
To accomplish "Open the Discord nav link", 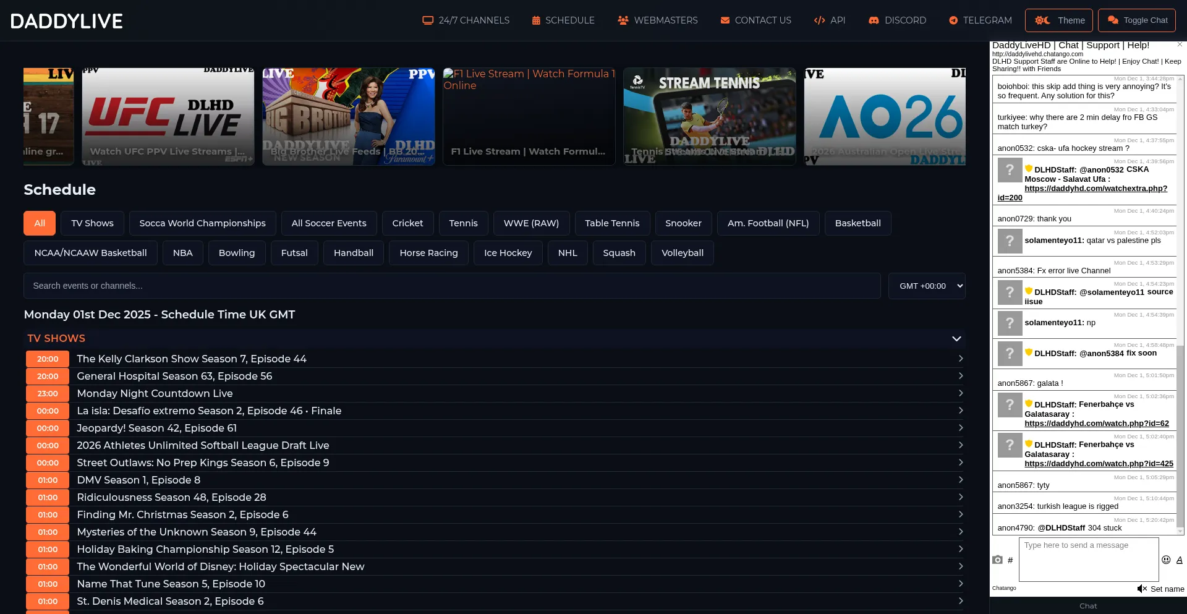I will tap(897, 20).
